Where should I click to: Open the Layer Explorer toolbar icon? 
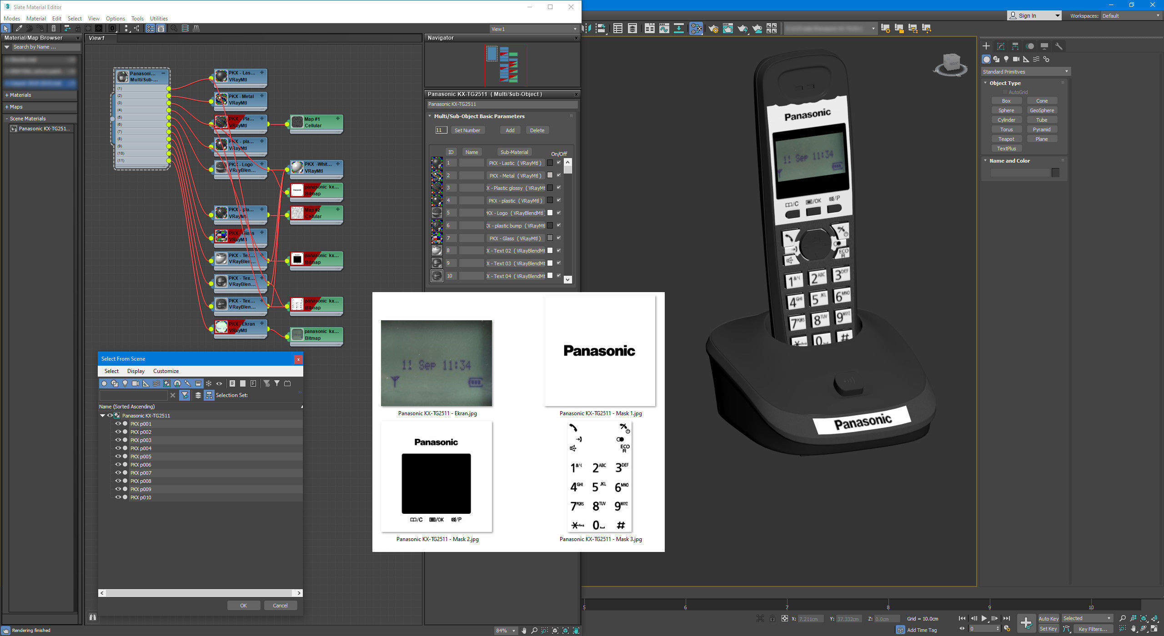[632, 28]
